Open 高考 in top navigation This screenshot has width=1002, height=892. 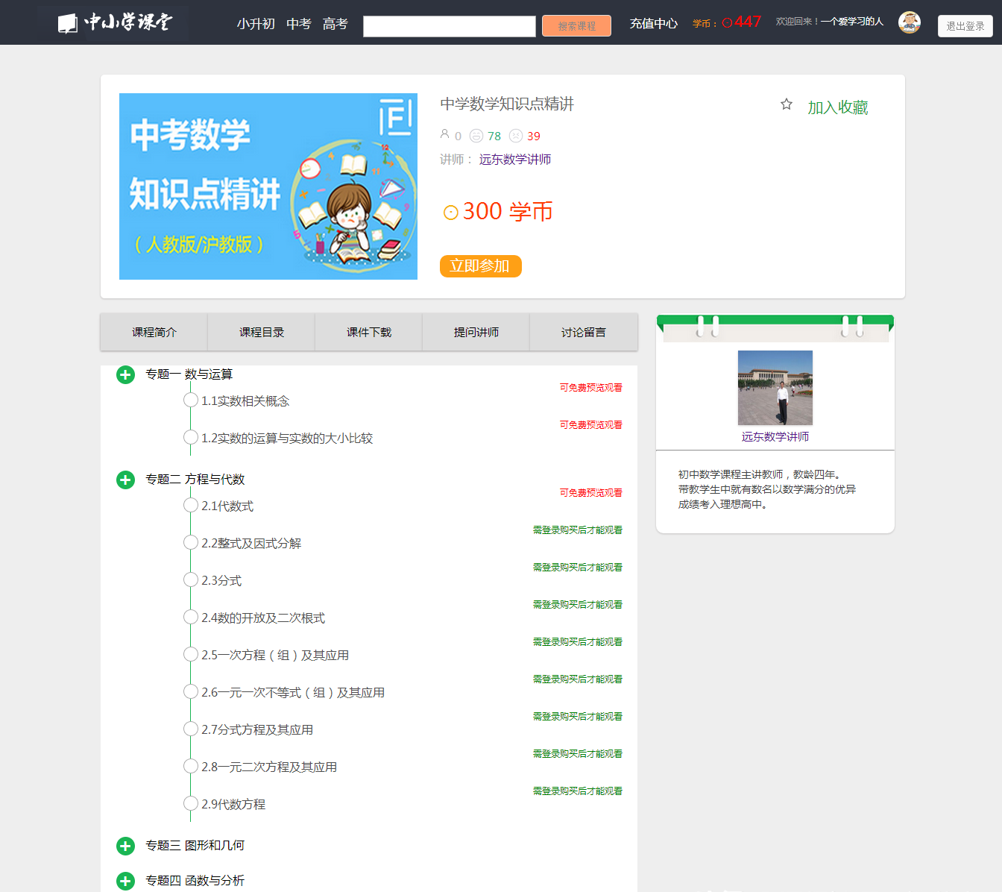click(x=335, y=24)
